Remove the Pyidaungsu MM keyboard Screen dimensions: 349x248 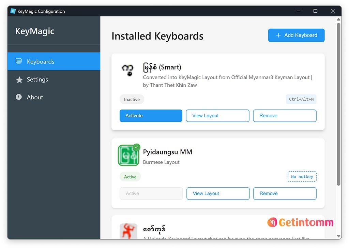pos(285,193)
